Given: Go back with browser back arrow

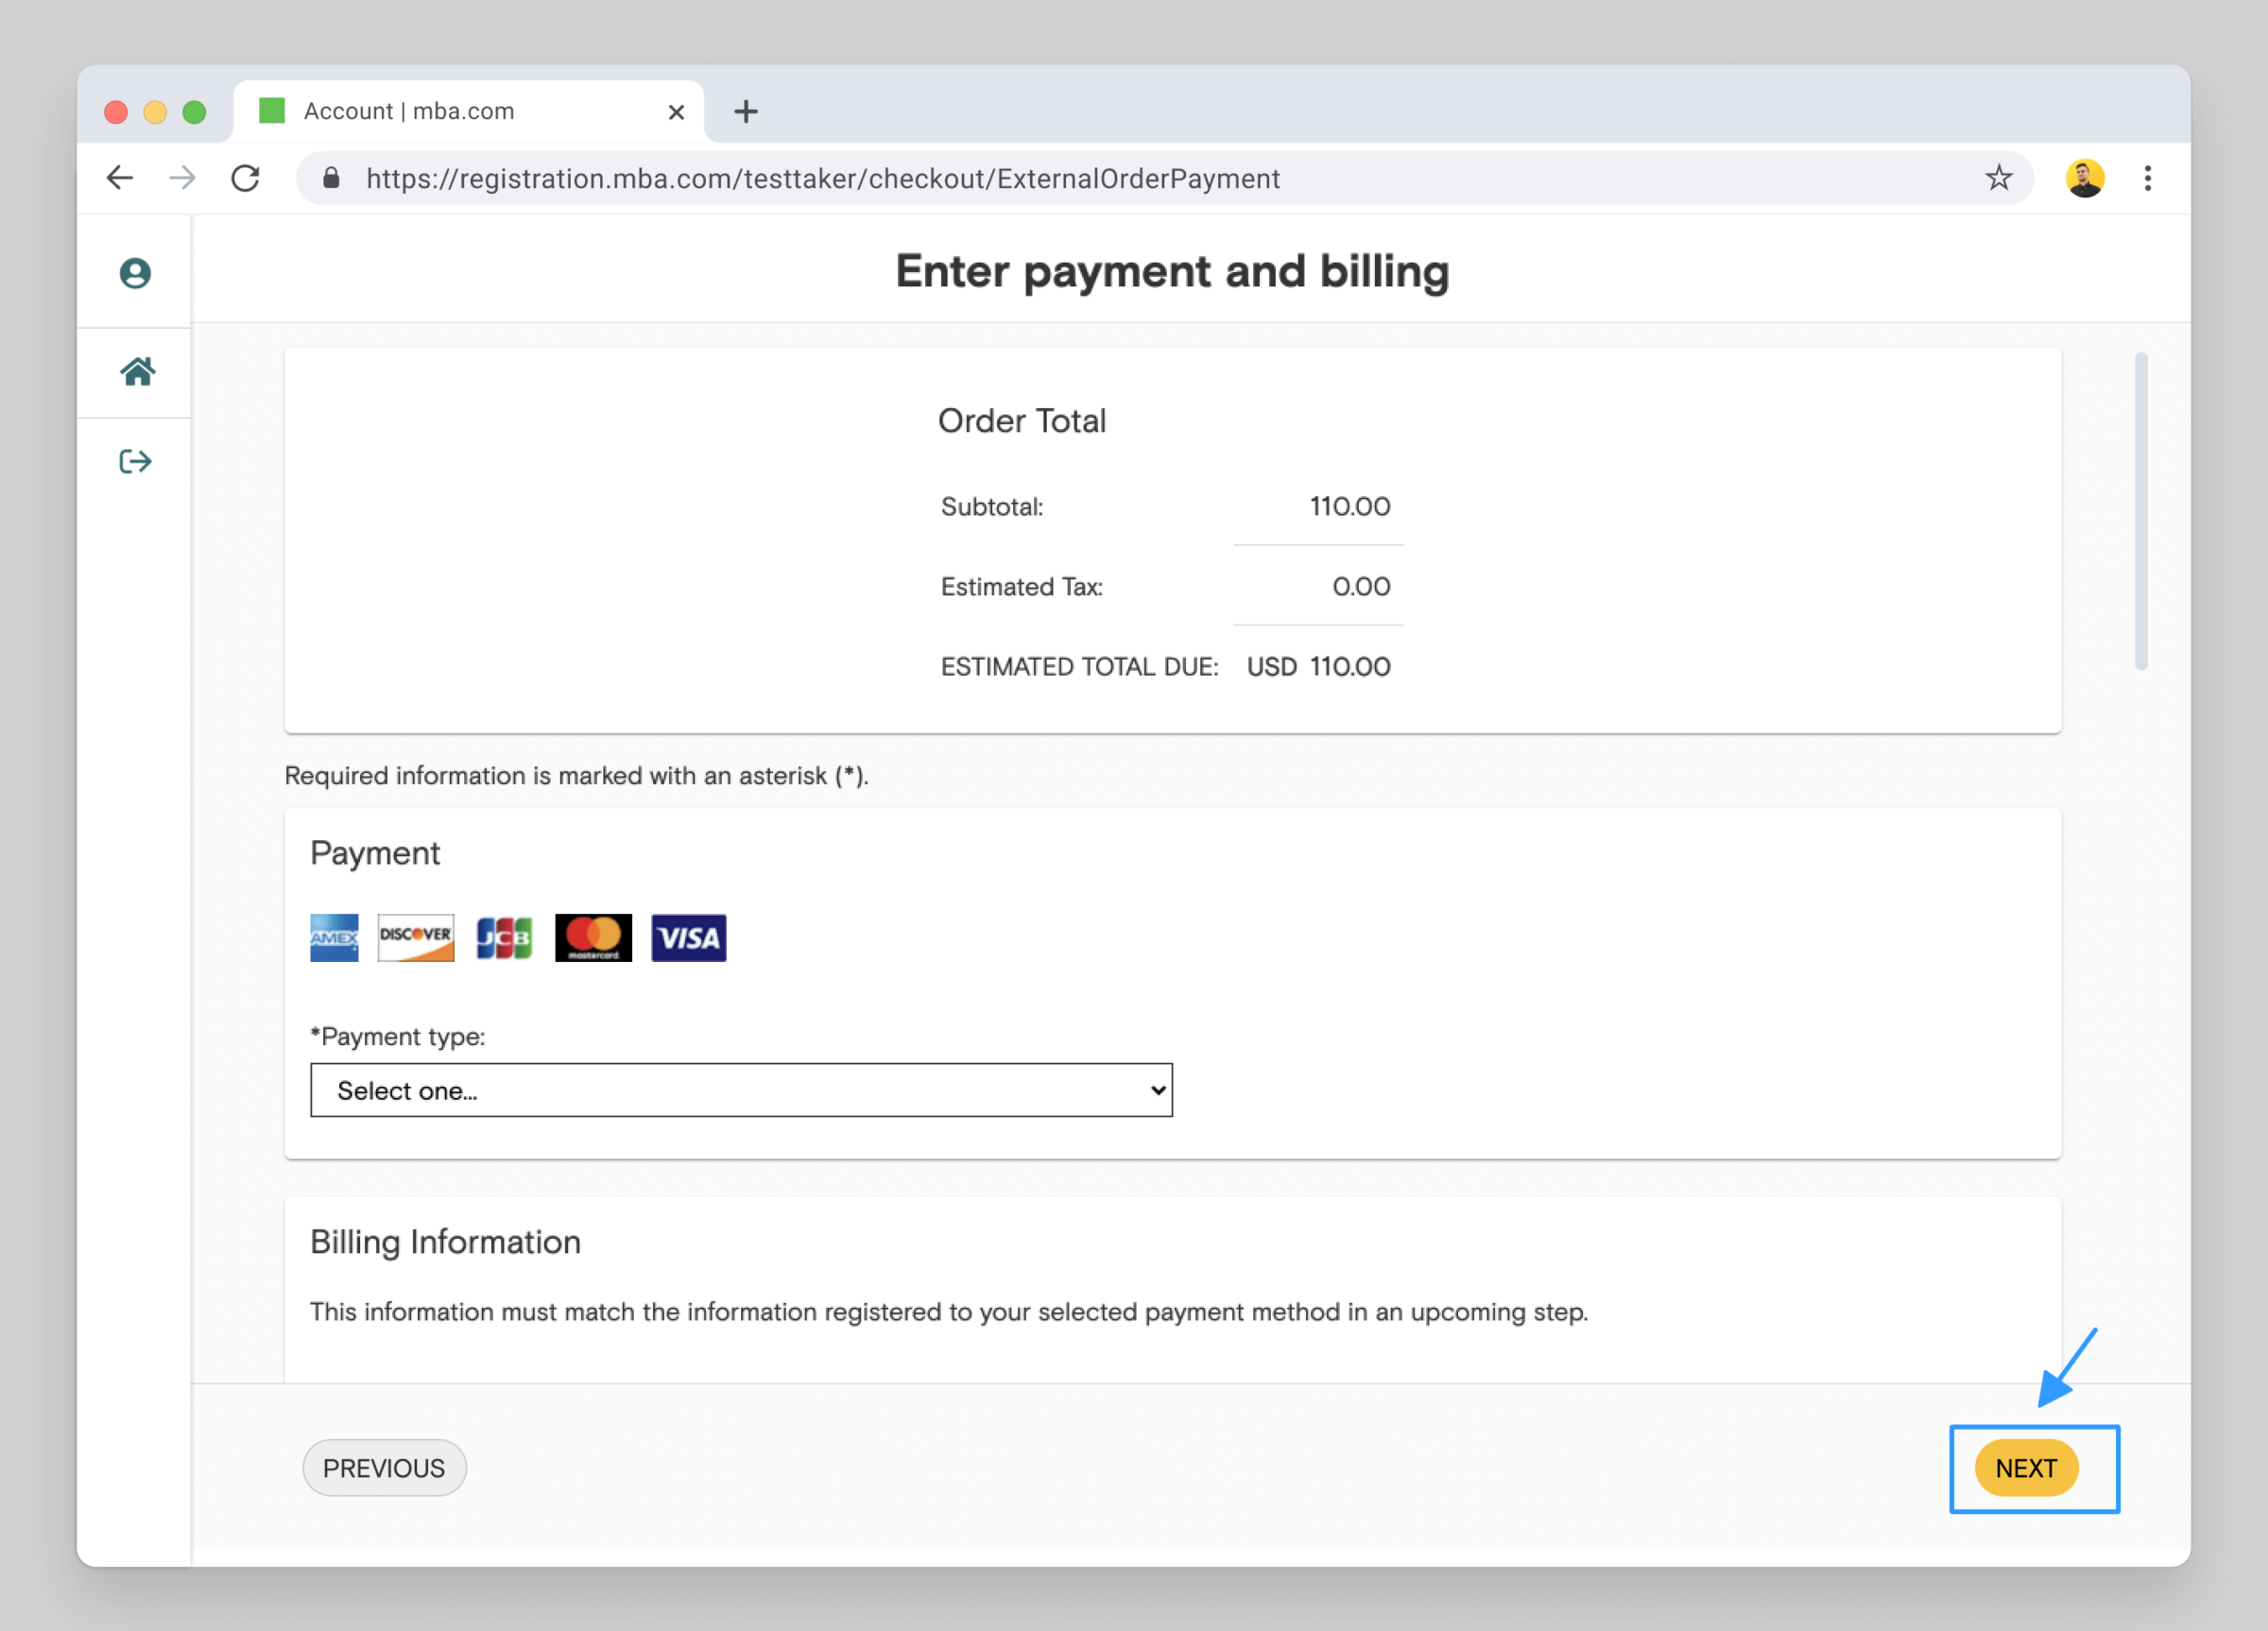Looking at the screenshot, I should (x=120, y=178).
